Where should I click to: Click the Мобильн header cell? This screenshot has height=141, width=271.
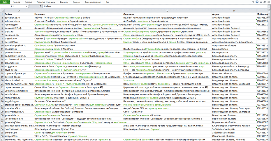pyautogui.click(x=262, y=14)
